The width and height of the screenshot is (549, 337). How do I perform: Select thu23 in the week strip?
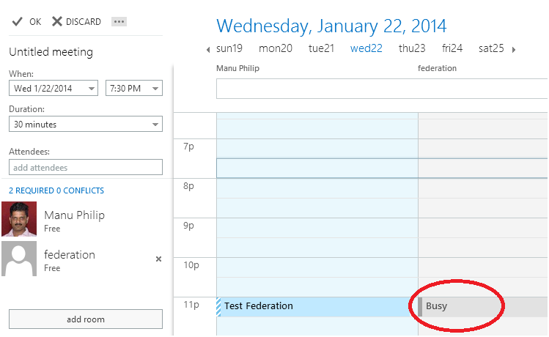point(412,49)
